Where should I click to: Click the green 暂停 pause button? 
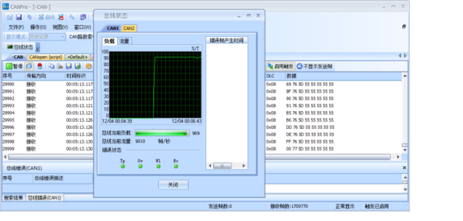(x=14, y=66)
